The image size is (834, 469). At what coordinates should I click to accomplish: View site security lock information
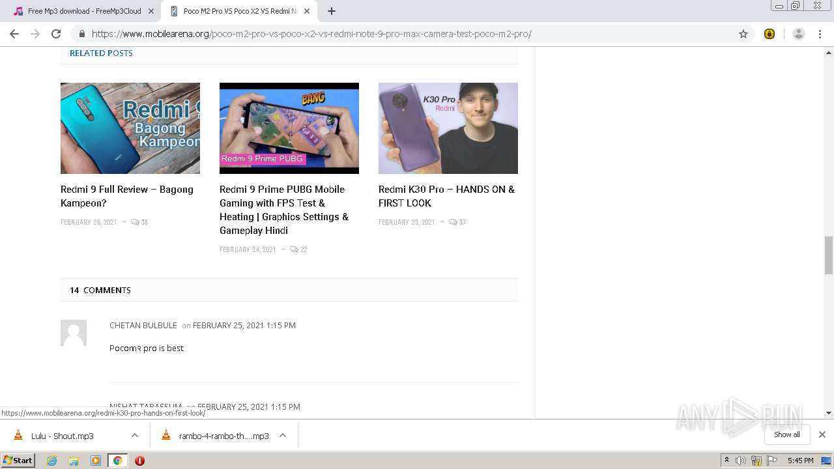(82, 34)
